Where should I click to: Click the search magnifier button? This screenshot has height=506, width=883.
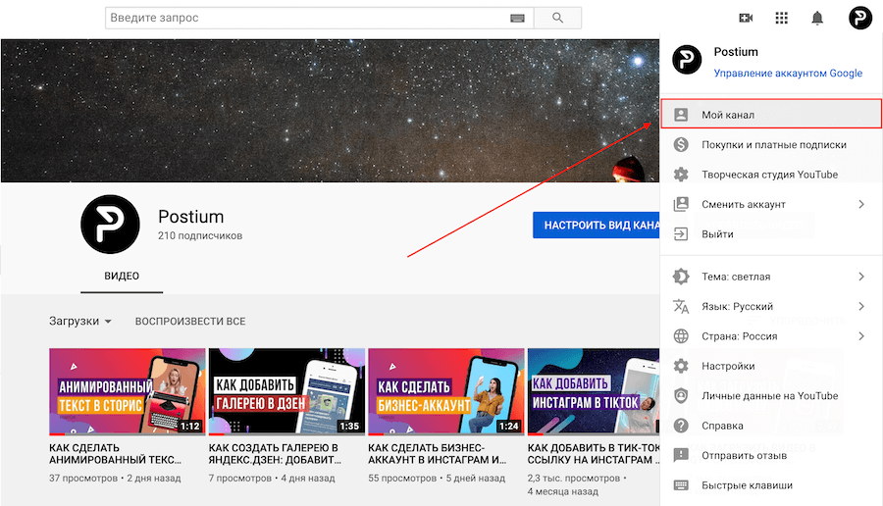pyautogui.click(x=558, y=18)
